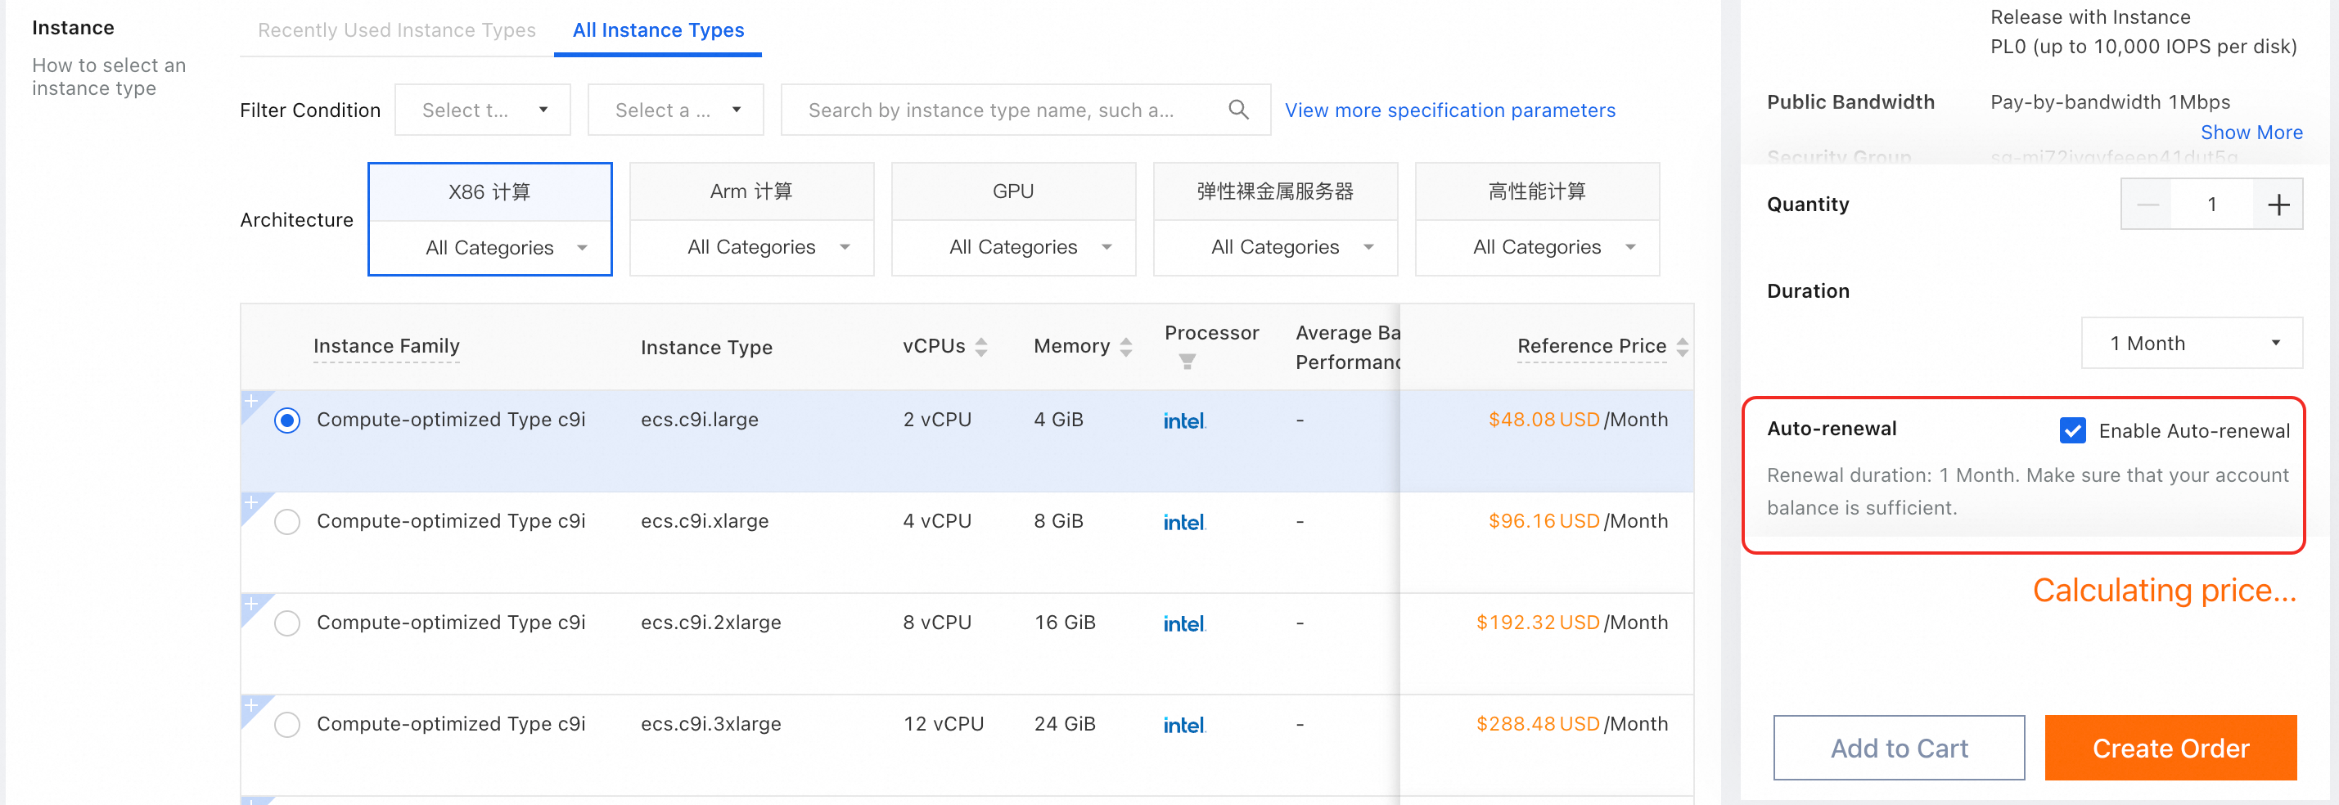
Task: Uncheck Enable Auto-renewal checkbox
Action: 2072,431
